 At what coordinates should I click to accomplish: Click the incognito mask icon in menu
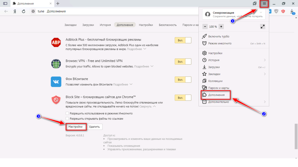(x=204, y=43)
